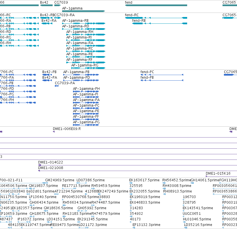Click transcript label Bx42-RA
The width and height of the screenshot is (237, 229).
pyautogui.click(x=49, y=21)
